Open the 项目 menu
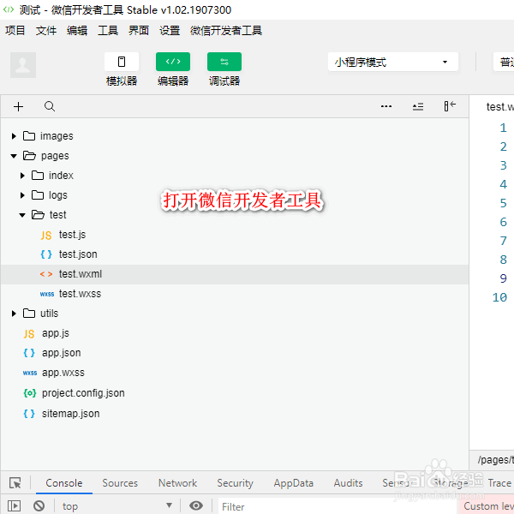This screenshot has height=514, width=514. (x=15, y=31)
